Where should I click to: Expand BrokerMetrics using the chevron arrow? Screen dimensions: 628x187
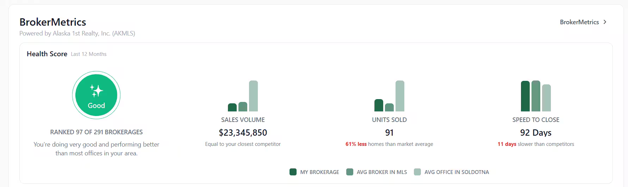pos(605,22)
